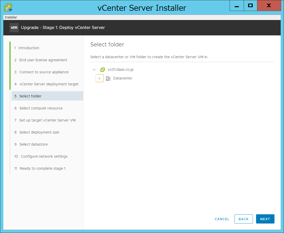Click the vCenter Server Installer app icon

8,8
